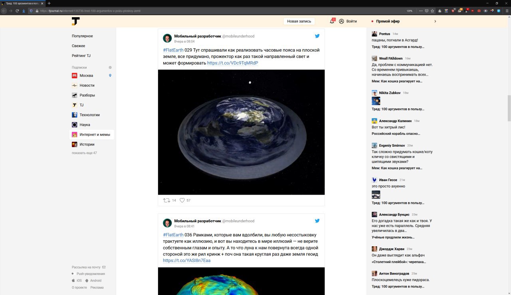Image resolution: width=511 pixels, height=295 pixels.
Task: Bookmark this page with the star icon
Action: click(x=432, y=11)
